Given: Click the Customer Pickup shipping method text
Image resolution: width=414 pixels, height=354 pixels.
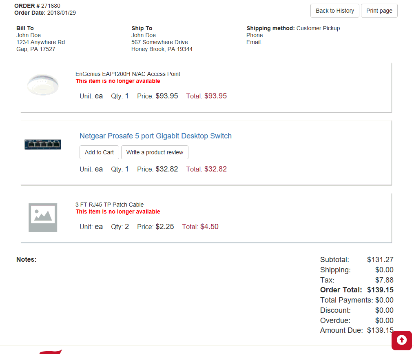Looking at the screenshot, I should pos(318,28).
